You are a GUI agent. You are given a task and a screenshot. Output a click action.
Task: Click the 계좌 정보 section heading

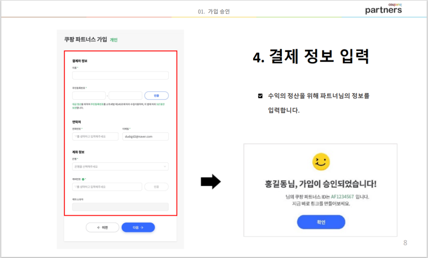click(x=78, y=152)
